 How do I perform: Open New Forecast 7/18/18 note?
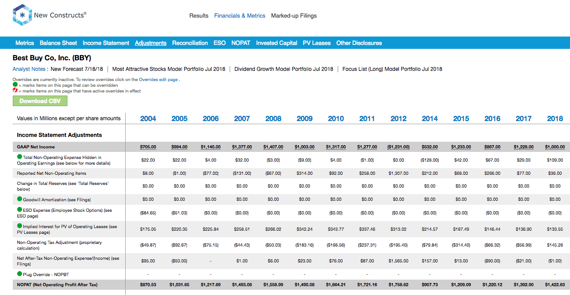coord(76,69)
